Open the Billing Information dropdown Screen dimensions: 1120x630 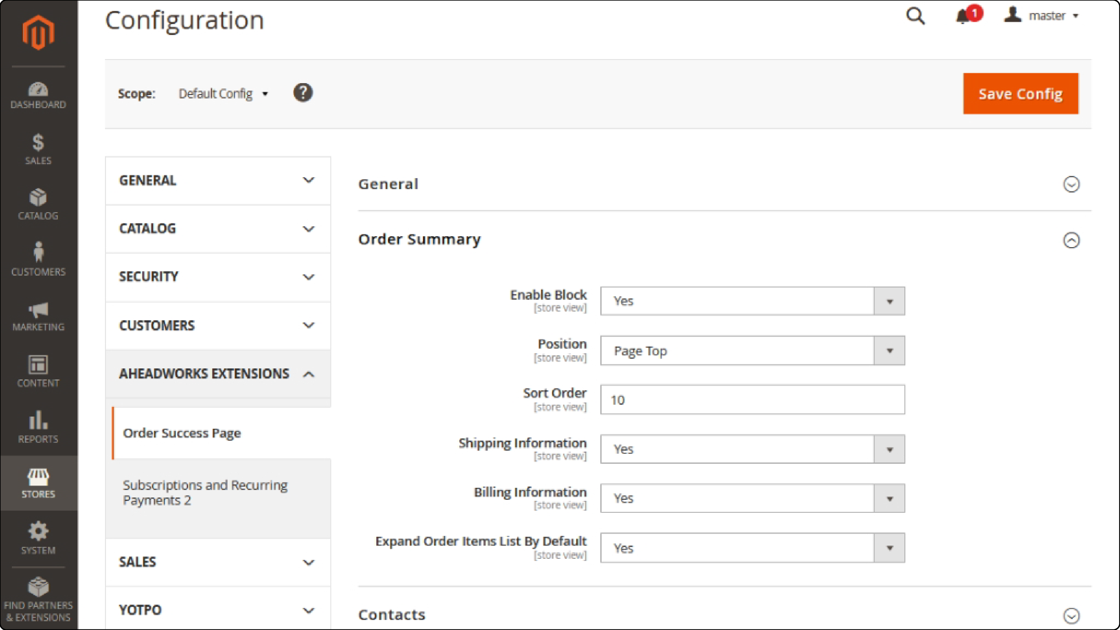coord(752,498)
